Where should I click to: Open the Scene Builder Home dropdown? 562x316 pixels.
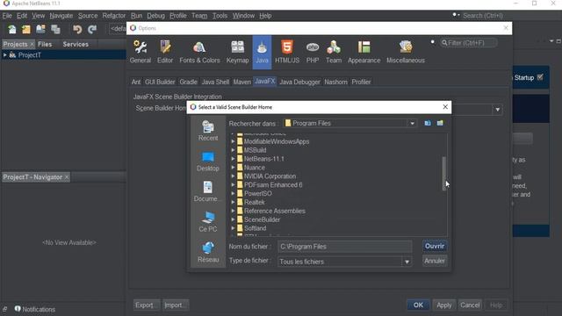[x=498, y=109]
